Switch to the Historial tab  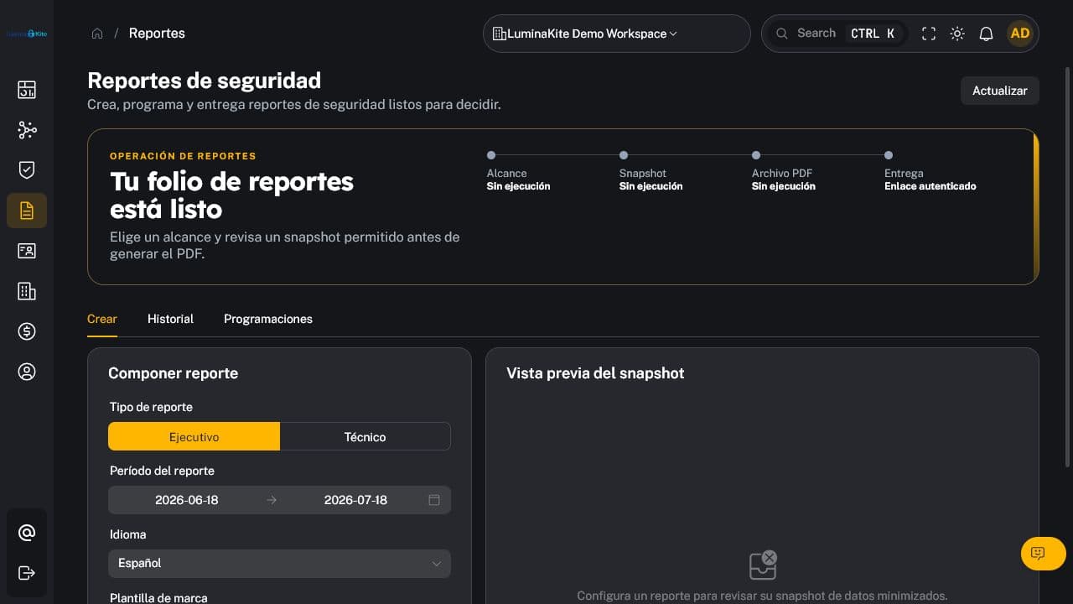click(x=170, y=320)
